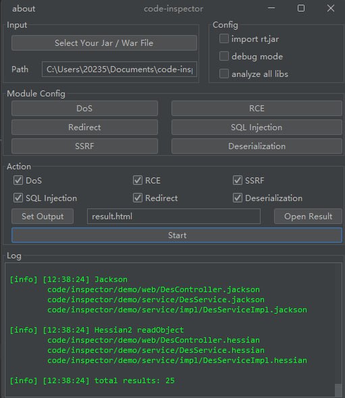Image resolution: width=345 pixels, height=398 pixels.
Task: Focus the result.html output field
Action: point(174,217)
